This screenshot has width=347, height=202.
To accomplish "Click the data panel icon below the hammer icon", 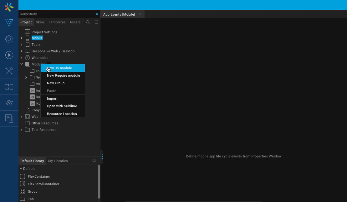I will (9, 87).
